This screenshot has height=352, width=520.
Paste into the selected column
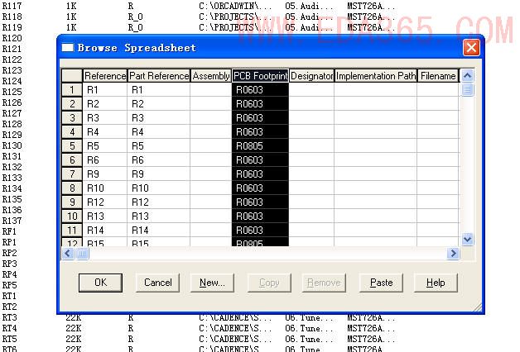point(381,283)
